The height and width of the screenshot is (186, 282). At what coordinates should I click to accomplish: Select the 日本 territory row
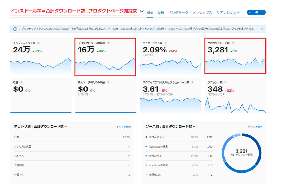(x=72, y=137)
